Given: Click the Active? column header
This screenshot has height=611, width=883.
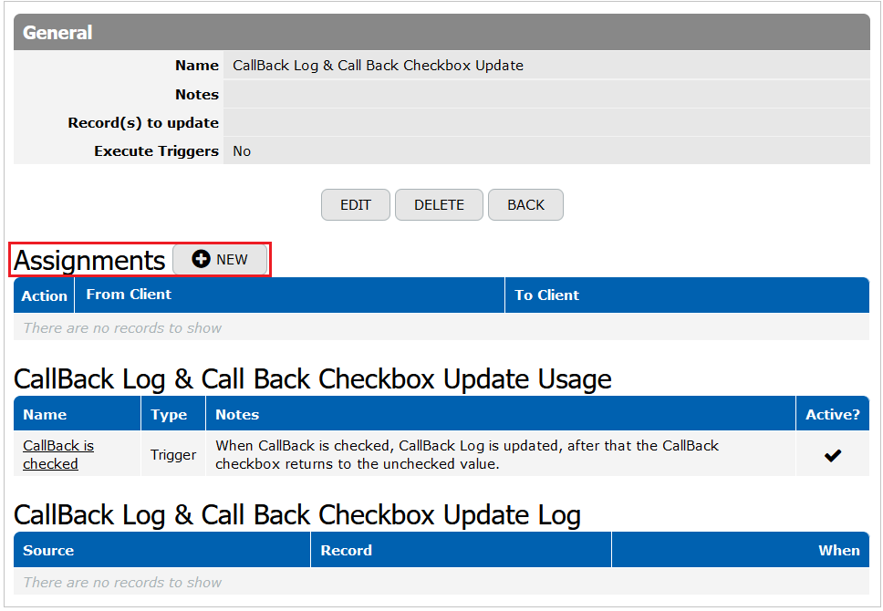Looking at the screenshot, I should [x=832, y=414].
